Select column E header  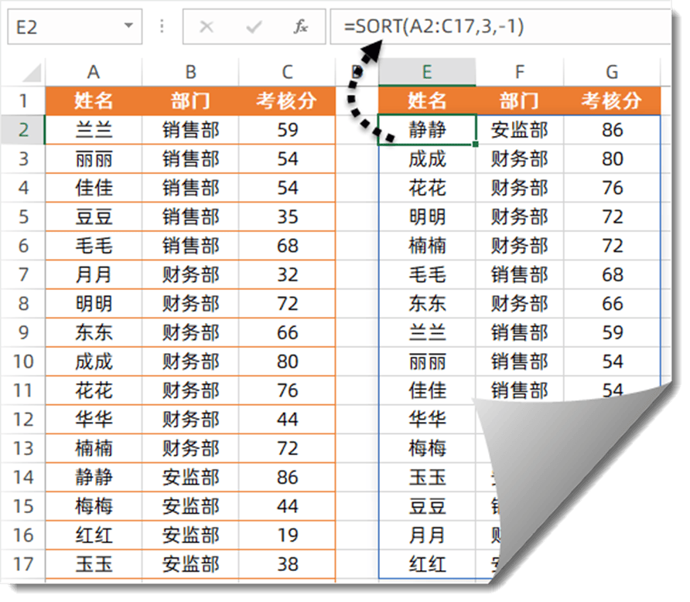[427, 72]
